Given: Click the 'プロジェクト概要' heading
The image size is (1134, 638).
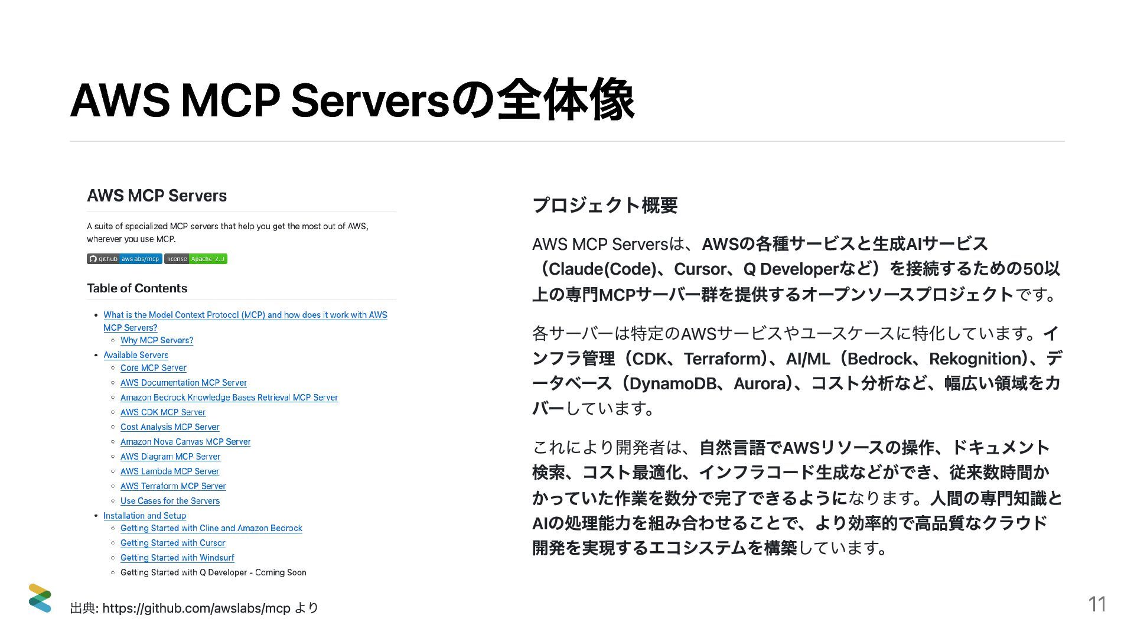Looking at the screenshot, I should [605, 205].
